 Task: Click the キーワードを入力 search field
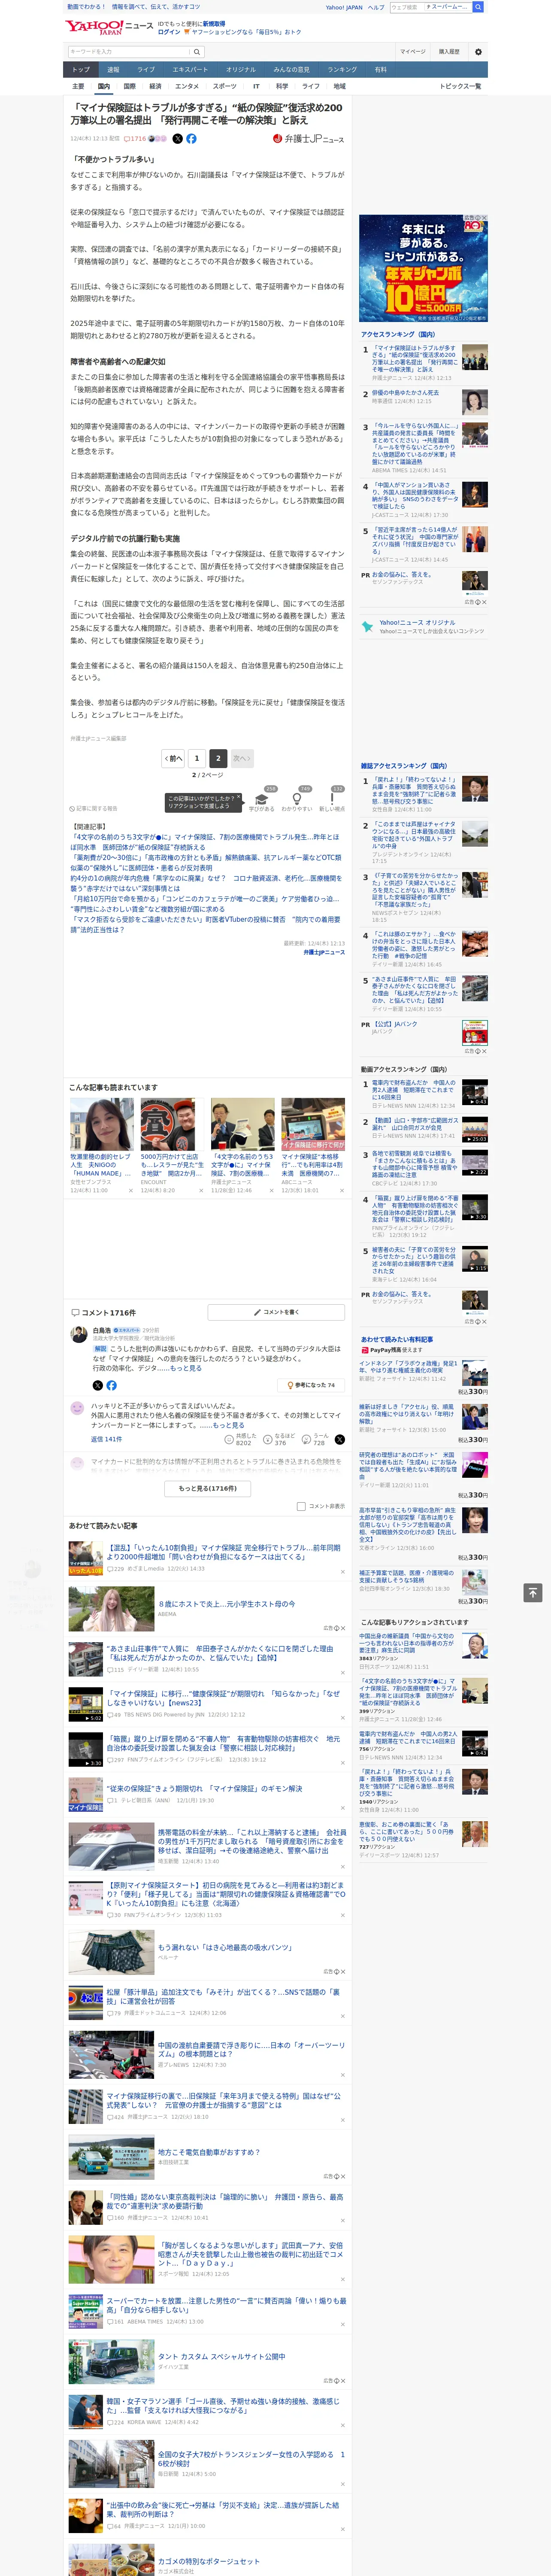point(128,52)
